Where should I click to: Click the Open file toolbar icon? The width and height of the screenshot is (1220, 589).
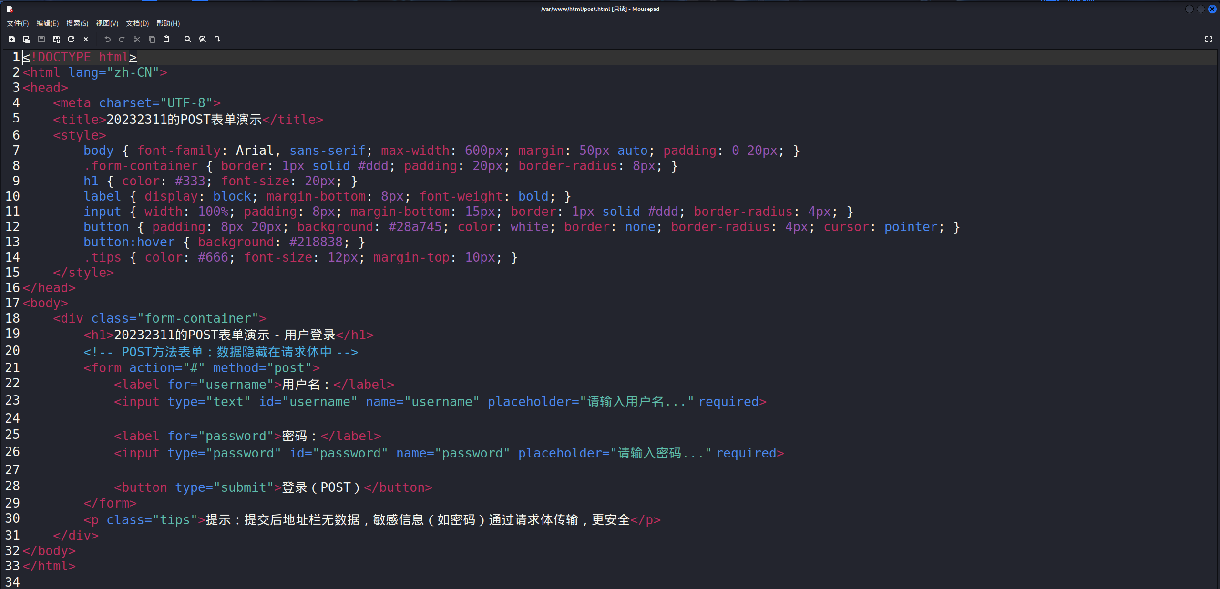27,39
